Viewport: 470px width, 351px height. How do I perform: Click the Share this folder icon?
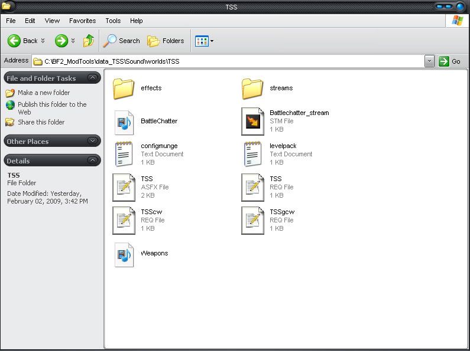[x=10, y=122]
